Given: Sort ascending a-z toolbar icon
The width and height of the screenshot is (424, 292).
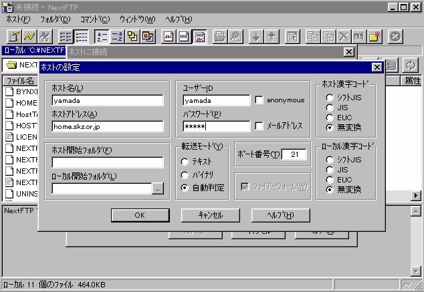Looking at the screenshot, I should click(x=102, y=36).
